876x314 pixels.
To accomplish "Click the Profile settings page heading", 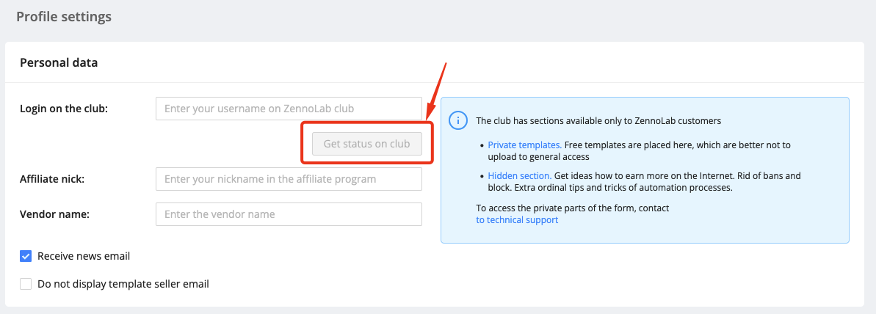I will click(64, 16).
